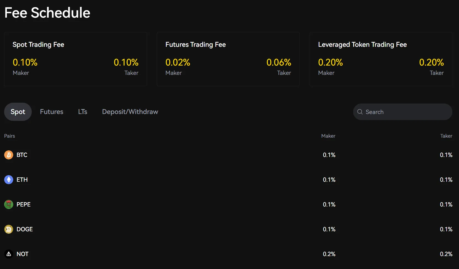The height and width of the screenshot is (269, 459).
Task: Click the Bitcoin orange coin icon
Action: (9, 155)
